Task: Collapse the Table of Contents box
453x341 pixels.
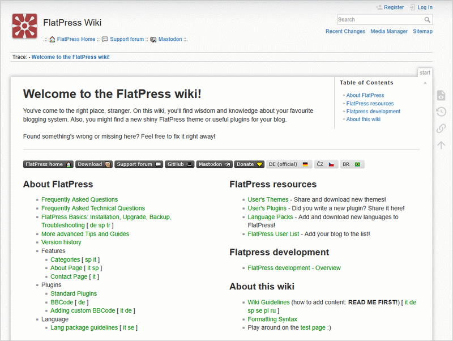Action: (425, 83)
